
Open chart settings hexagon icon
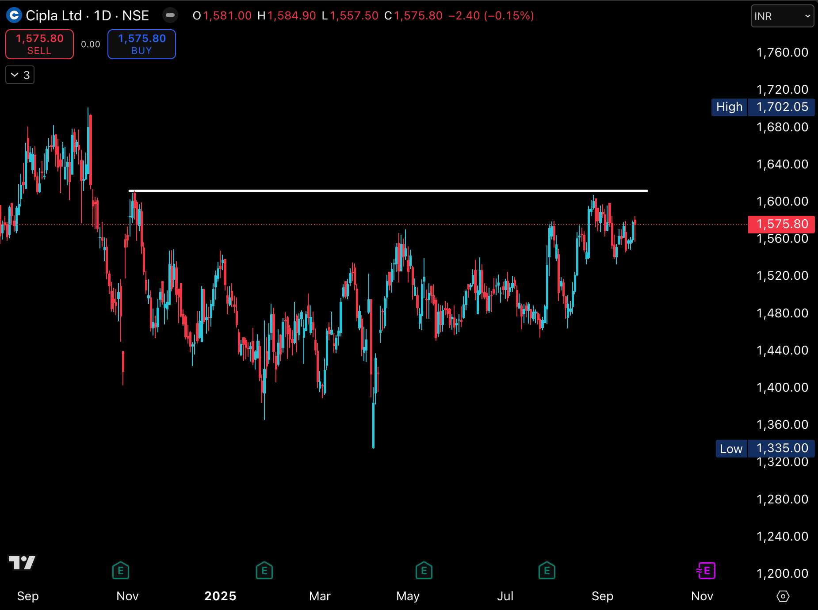pos(783,596)
